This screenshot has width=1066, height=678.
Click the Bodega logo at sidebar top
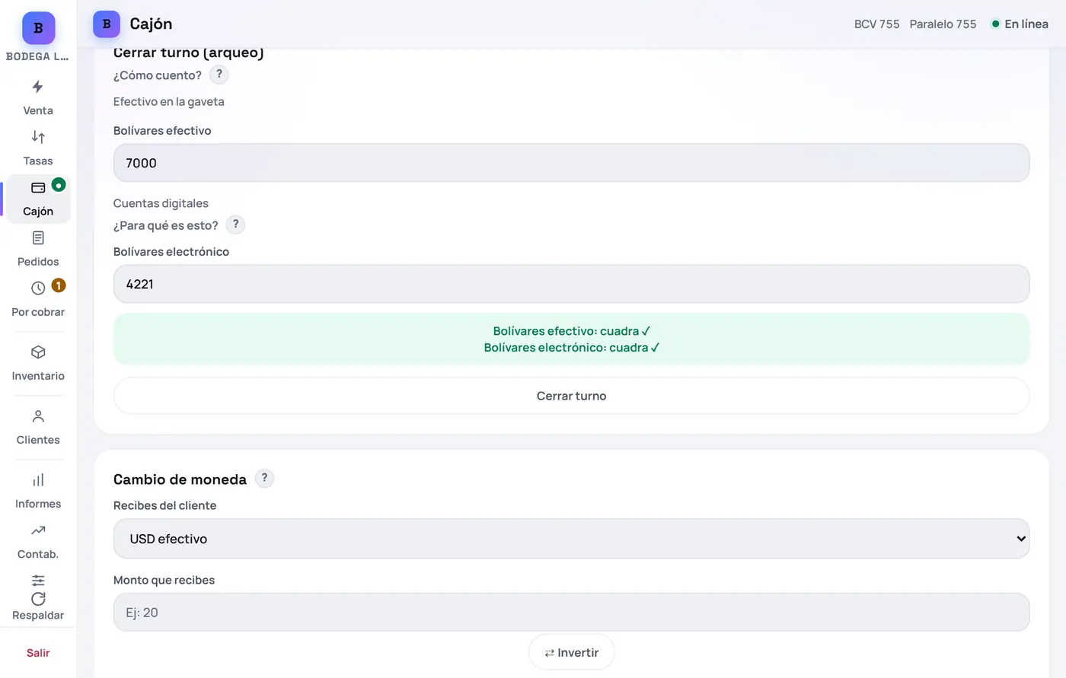coord(38,28)
